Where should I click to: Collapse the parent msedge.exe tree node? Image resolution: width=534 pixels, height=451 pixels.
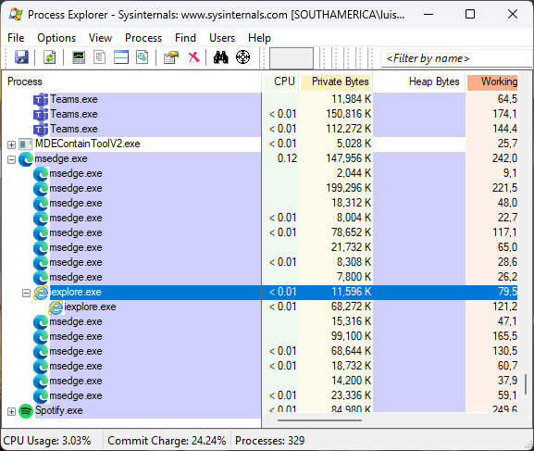coord(12,159)
